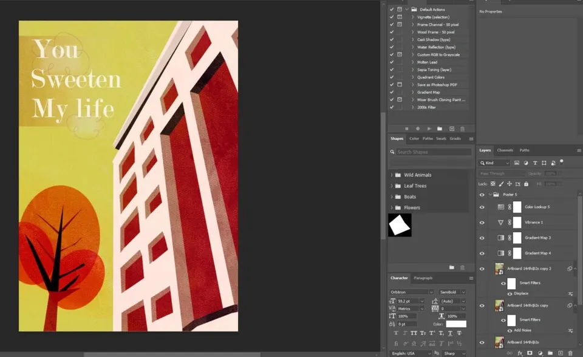Switch to the Channels tab
The height and width of the screenshot is (357, 583).
coord(505,150)
